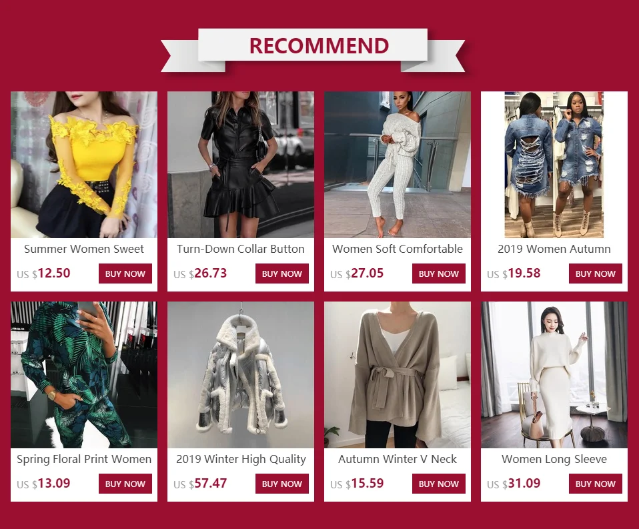Buy the Women Soft Comfortable set now

pyautogui.click(x=438, y=274)
